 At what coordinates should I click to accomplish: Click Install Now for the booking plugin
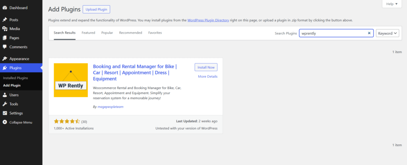[206, 67]
